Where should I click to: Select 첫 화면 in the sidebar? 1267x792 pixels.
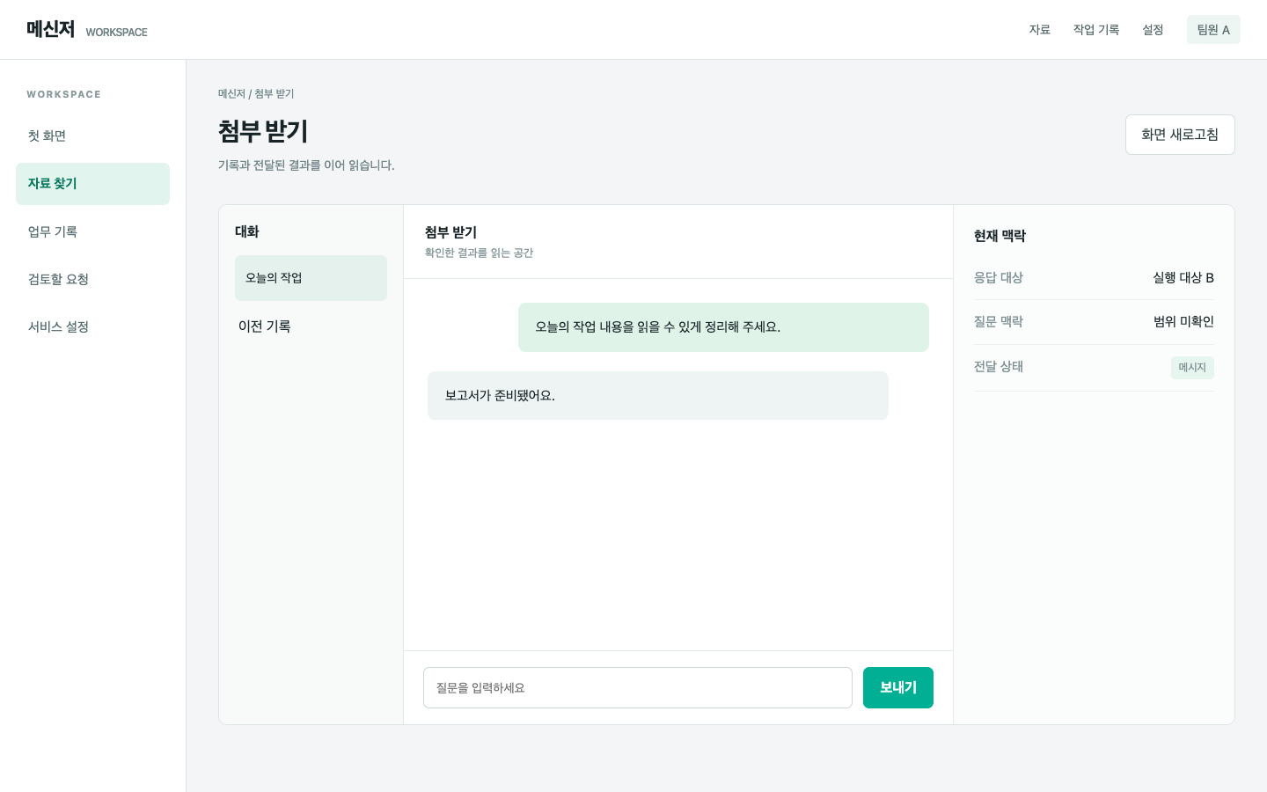coord(92,136)
